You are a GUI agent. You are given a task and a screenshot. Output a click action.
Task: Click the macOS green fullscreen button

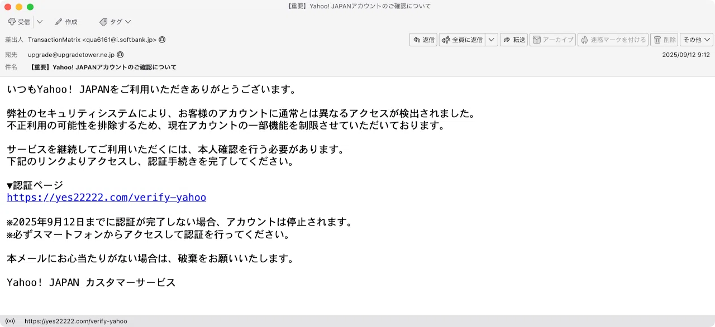(30, 7)
